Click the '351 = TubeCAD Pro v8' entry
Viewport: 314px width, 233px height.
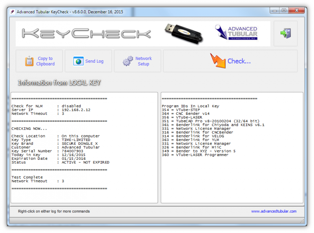click(211, 121)
